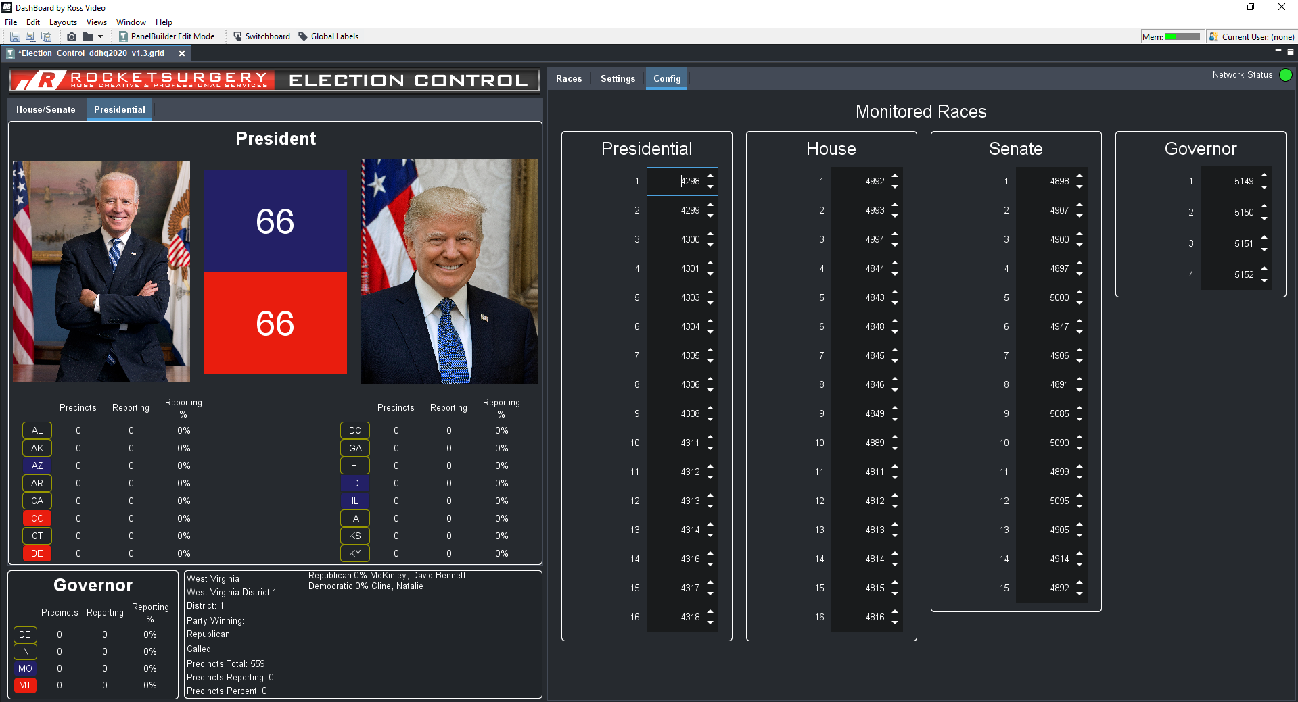Toggle PanelBuilder Edit Mode

click(166, 36)
